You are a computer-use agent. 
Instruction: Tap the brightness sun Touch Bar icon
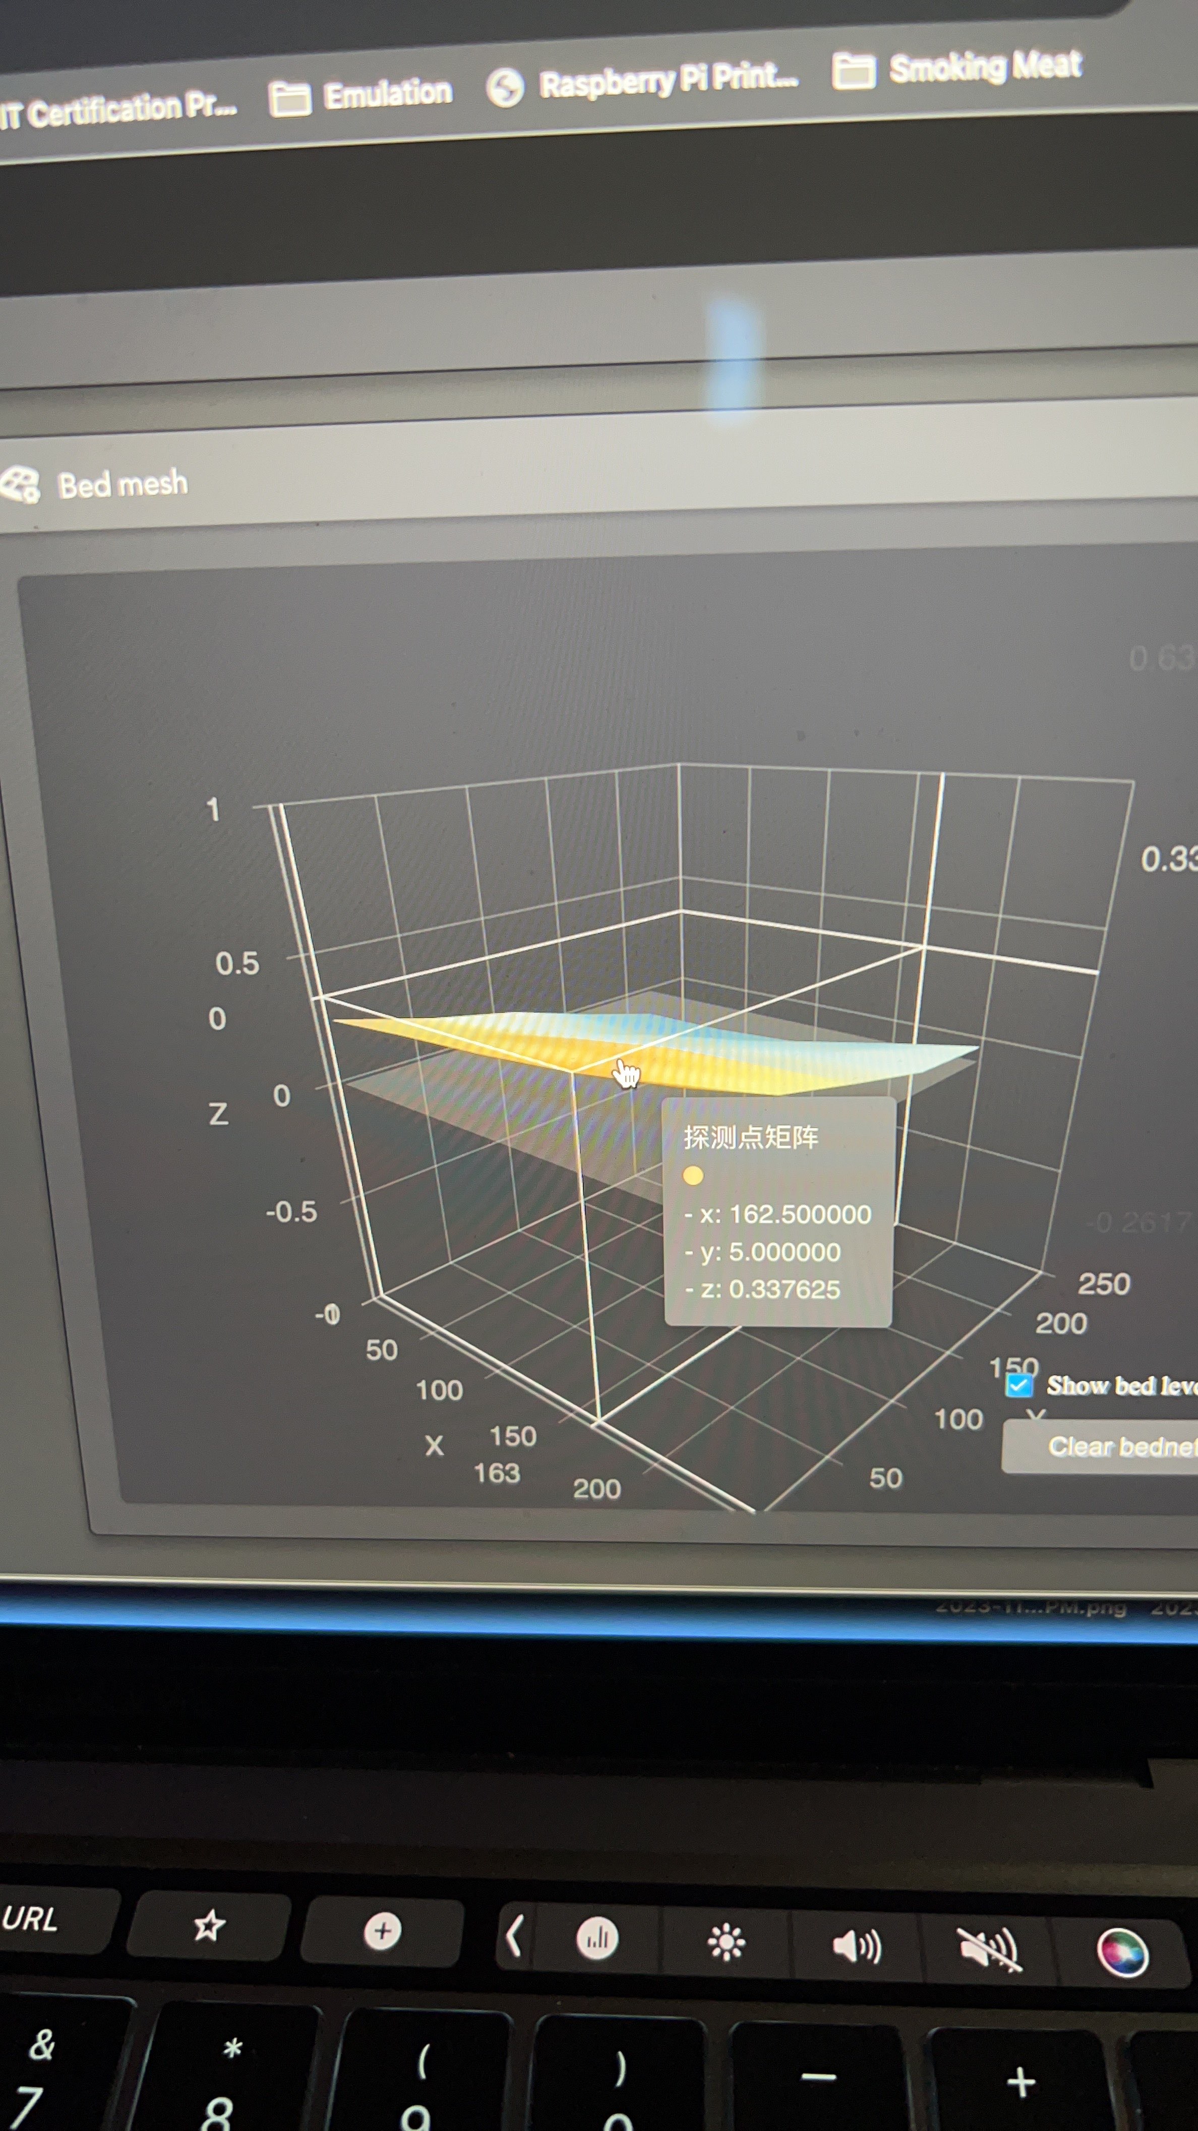[x=727, y=1942]
